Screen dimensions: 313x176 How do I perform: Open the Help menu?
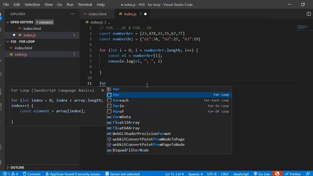coord(101,4)
